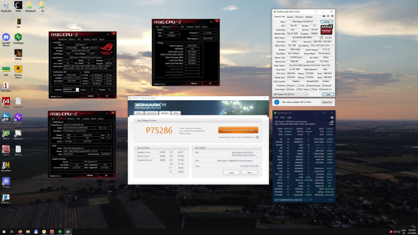Screen dimensions: 418x235
Task: Switch to 3DMark 11 Advanced tab
Action: pos(151,113)
